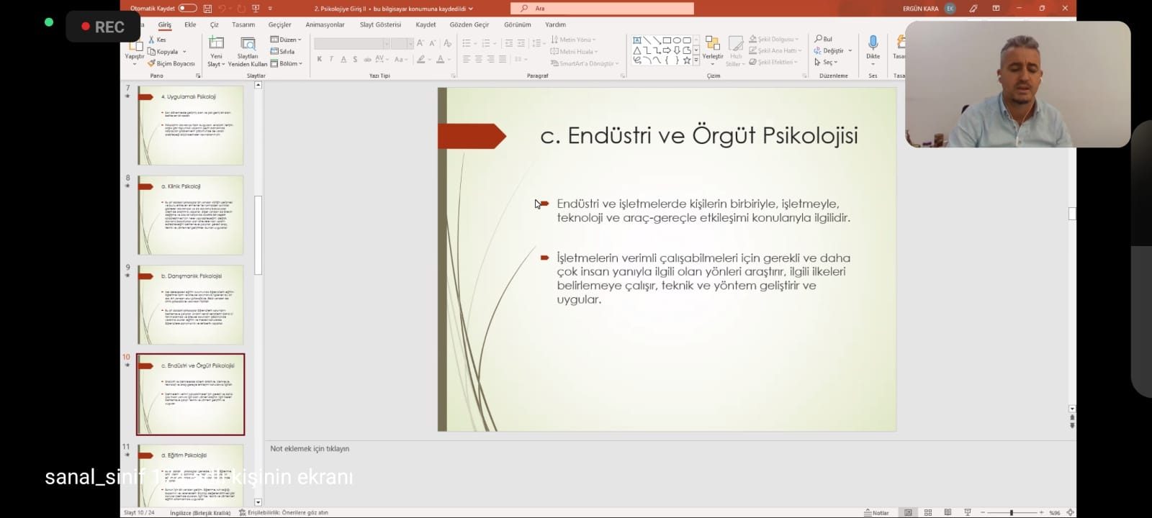
Task: Expand the Seç select dropdown
Action: coord(827,63)
